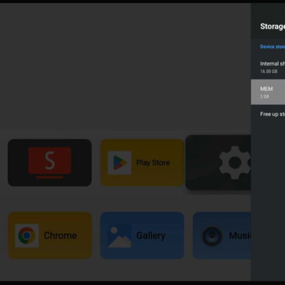Open Gallery via its text label
Viewport: 285px width, 285px height.
tap(151, 236)
